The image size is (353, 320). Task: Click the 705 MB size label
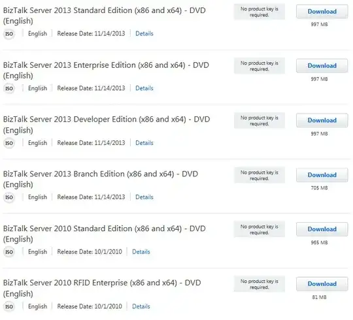point(319,188)
